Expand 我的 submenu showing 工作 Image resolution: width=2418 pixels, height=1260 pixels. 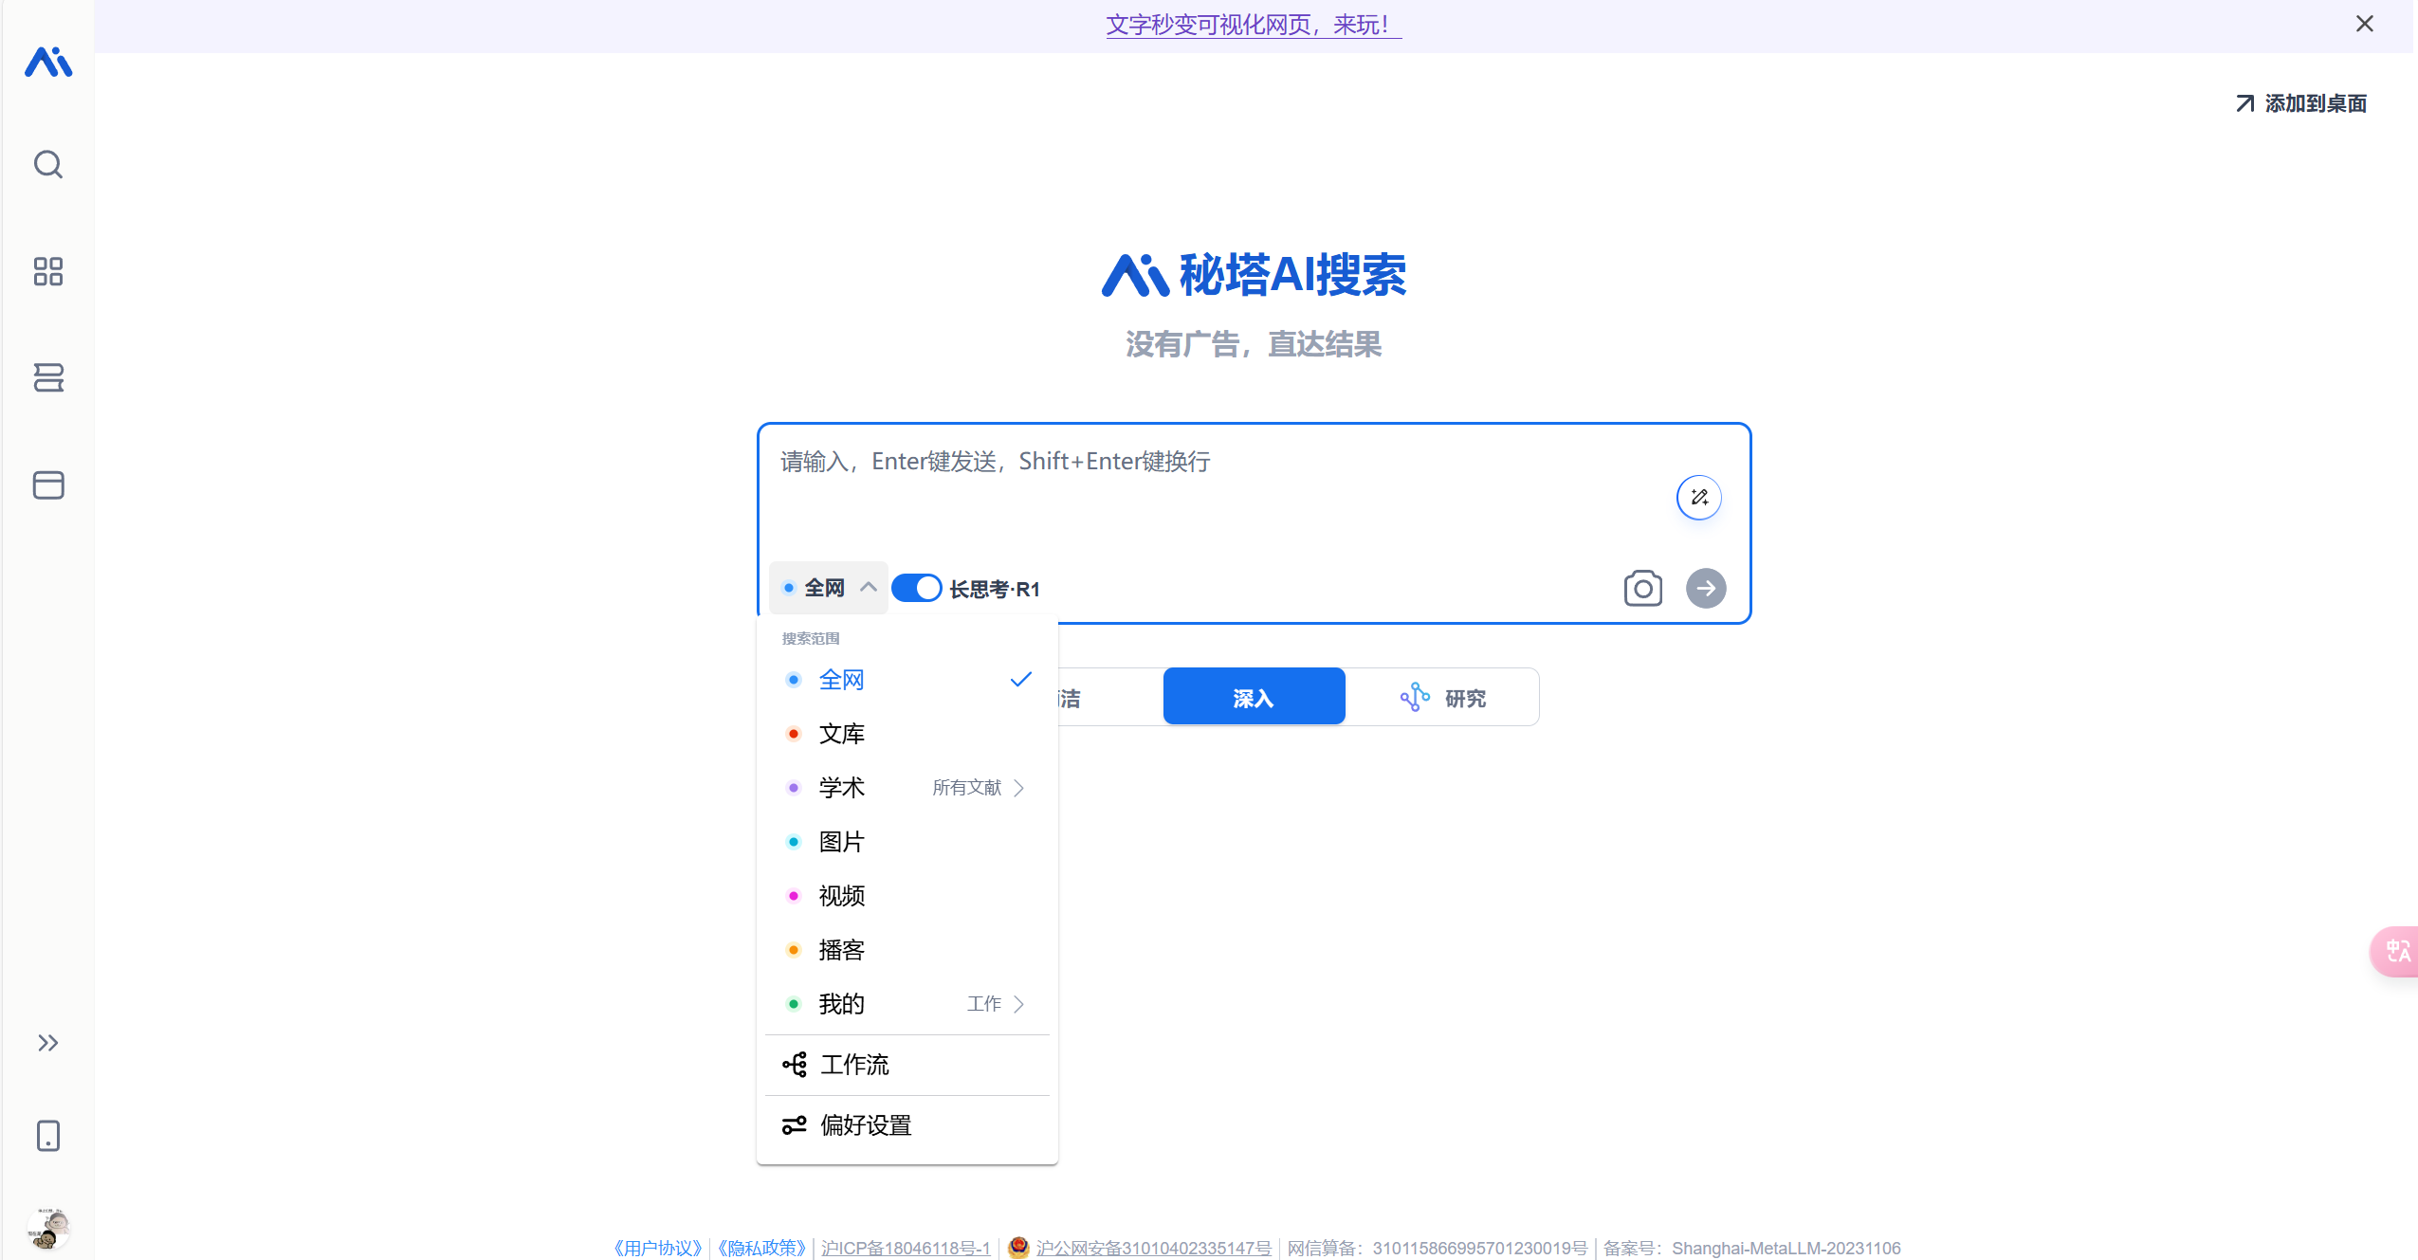click(996, 1004)
